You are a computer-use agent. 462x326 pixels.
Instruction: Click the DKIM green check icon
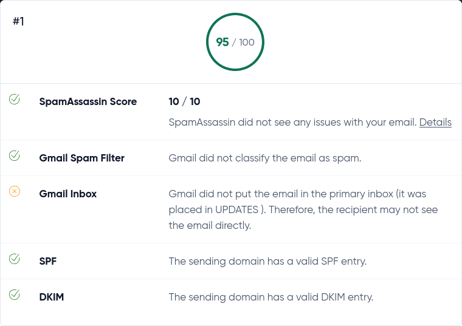pyautogui.click(x=15, y=294)
